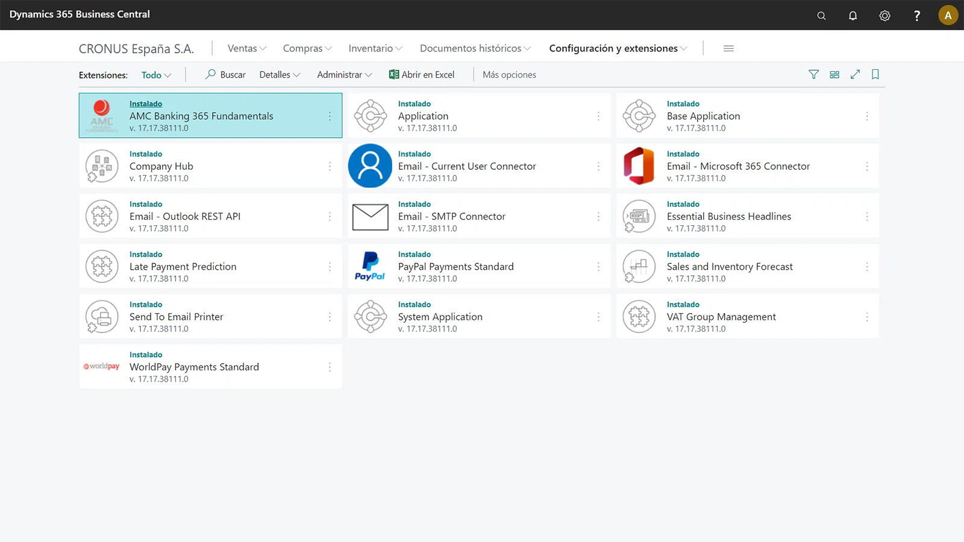The width and height of the screenshot is (964, 542).
Task: Open the Administrar dropdown menu
Action: click(344, 75)
